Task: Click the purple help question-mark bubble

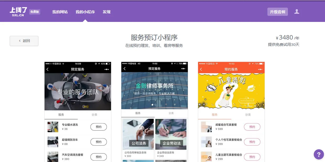Action: pyautogui.click(x=319, y=154)
